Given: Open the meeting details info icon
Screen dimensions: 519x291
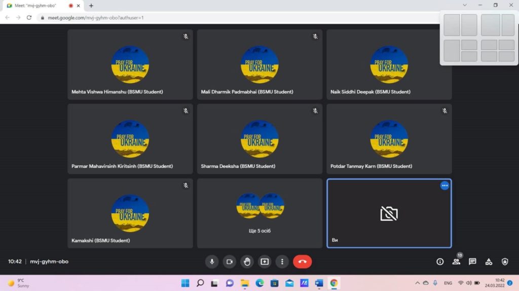Looking at the screenshot, I should [x=440, y=262].
